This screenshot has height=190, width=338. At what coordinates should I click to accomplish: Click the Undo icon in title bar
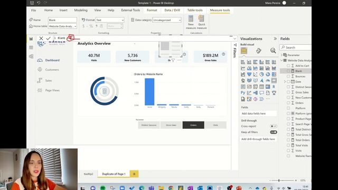pos(39,3)
